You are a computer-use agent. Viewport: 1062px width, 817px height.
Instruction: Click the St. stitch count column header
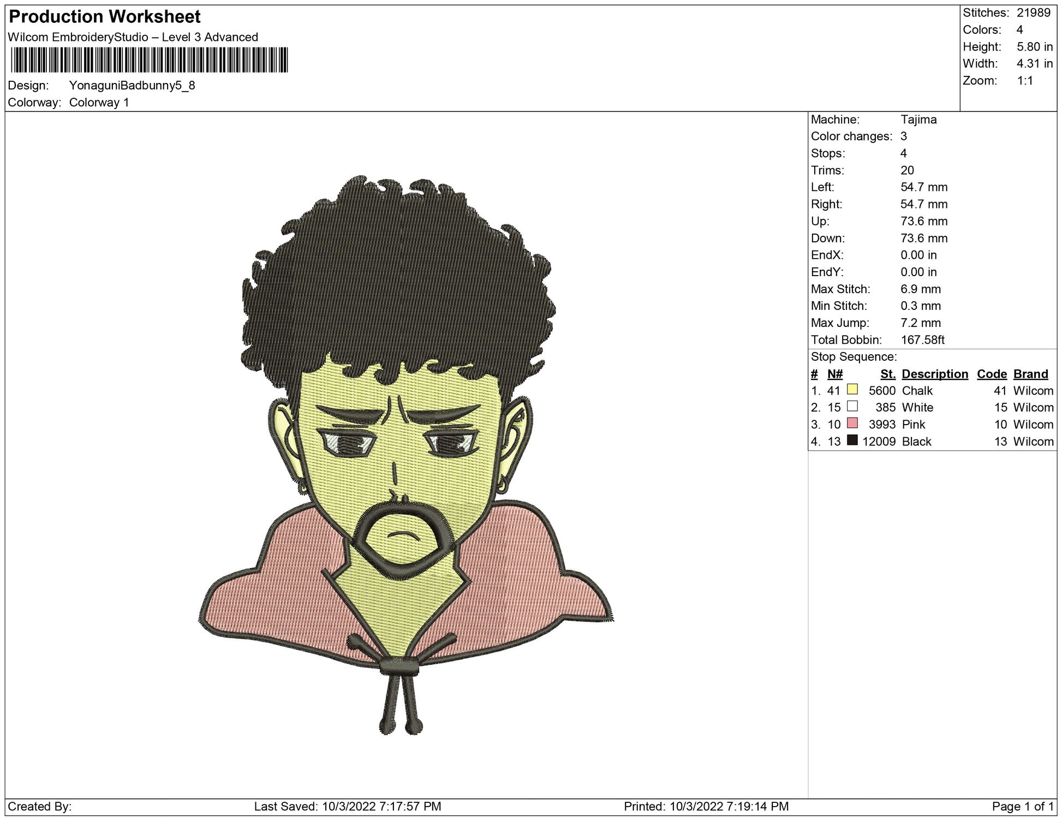point(887,374)
